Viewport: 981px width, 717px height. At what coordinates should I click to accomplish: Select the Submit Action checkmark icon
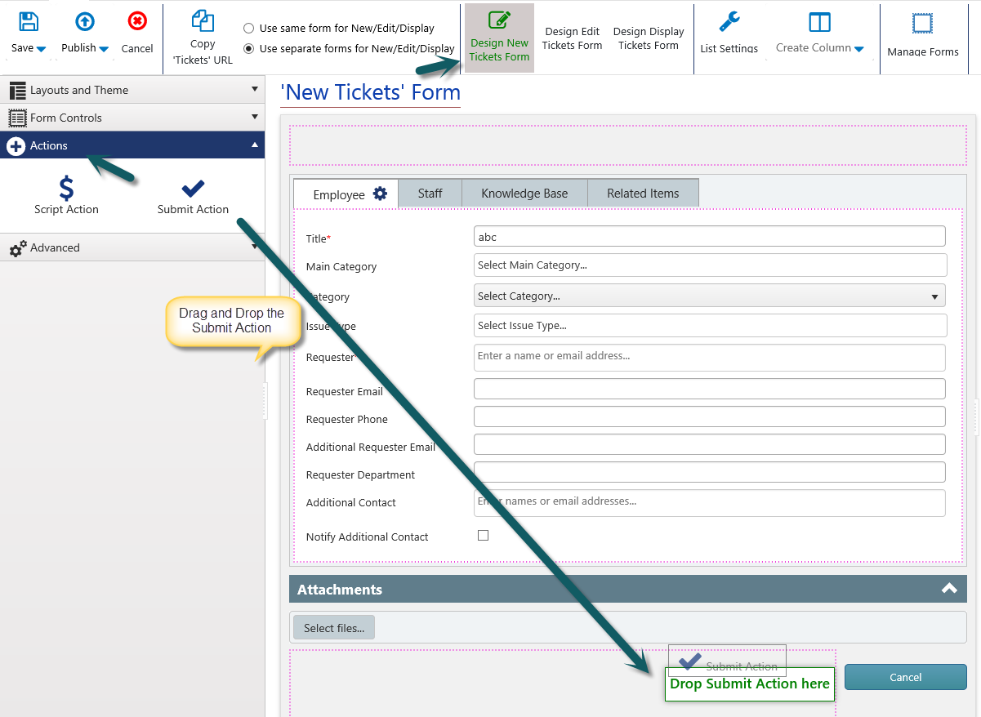point(193,189)
